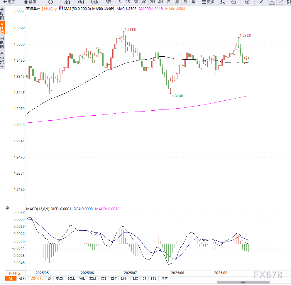Open the 模板 tab

22,279
